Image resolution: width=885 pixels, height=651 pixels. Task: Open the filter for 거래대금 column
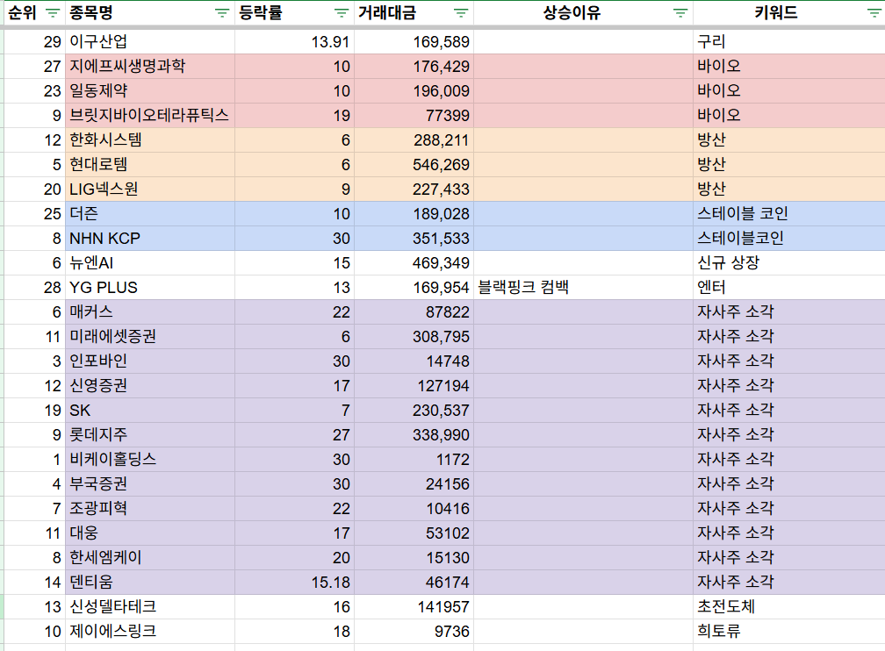click(461, 13)
